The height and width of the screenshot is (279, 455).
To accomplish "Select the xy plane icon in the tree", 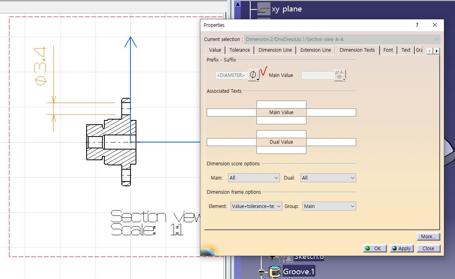I will (x=264, y=9).
